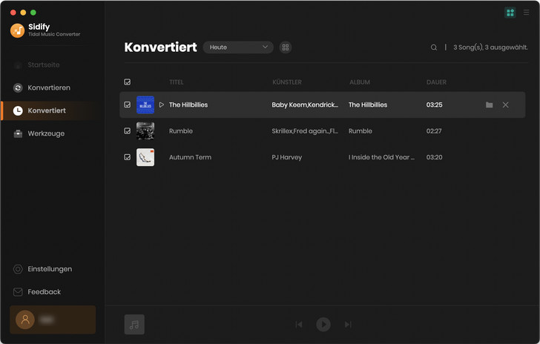Skip to next track in player
Image resolution: width=540 pixels, height=344 pixels.
348,325
